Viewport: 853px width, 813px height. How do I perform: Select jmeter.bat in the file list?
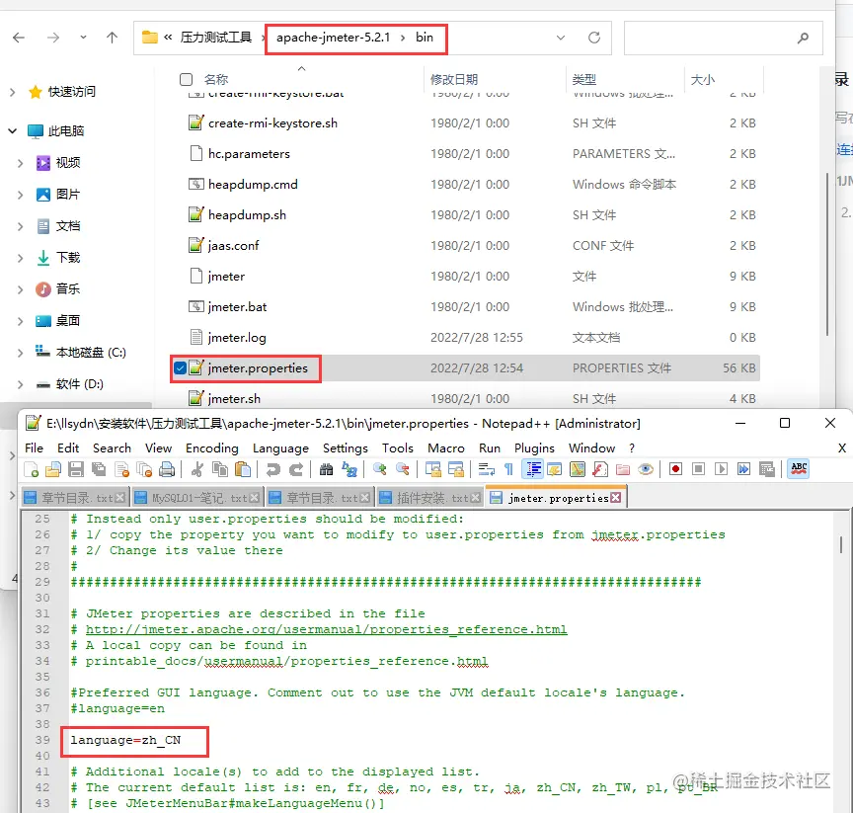tap(237, 307)
